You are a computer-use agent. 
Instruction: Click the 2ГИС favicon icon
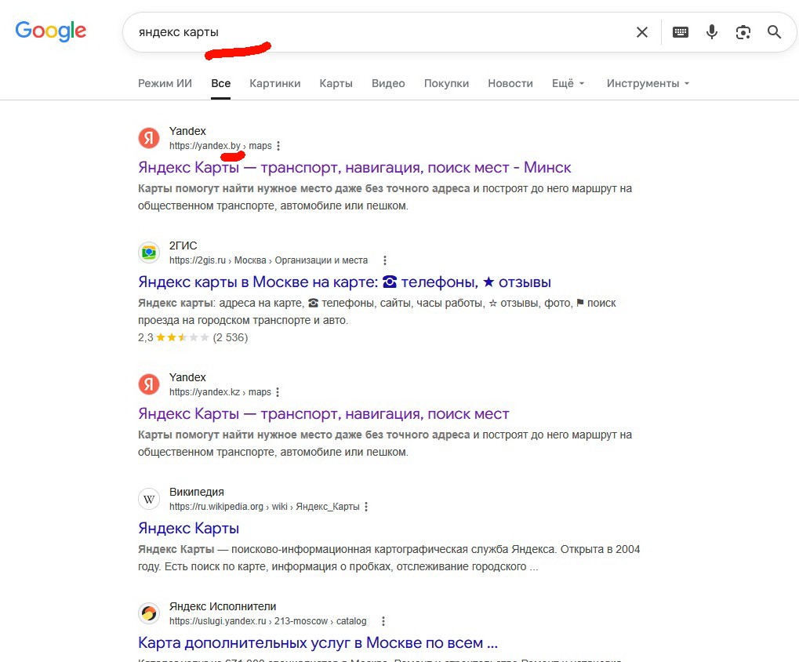tap(149, 253)
